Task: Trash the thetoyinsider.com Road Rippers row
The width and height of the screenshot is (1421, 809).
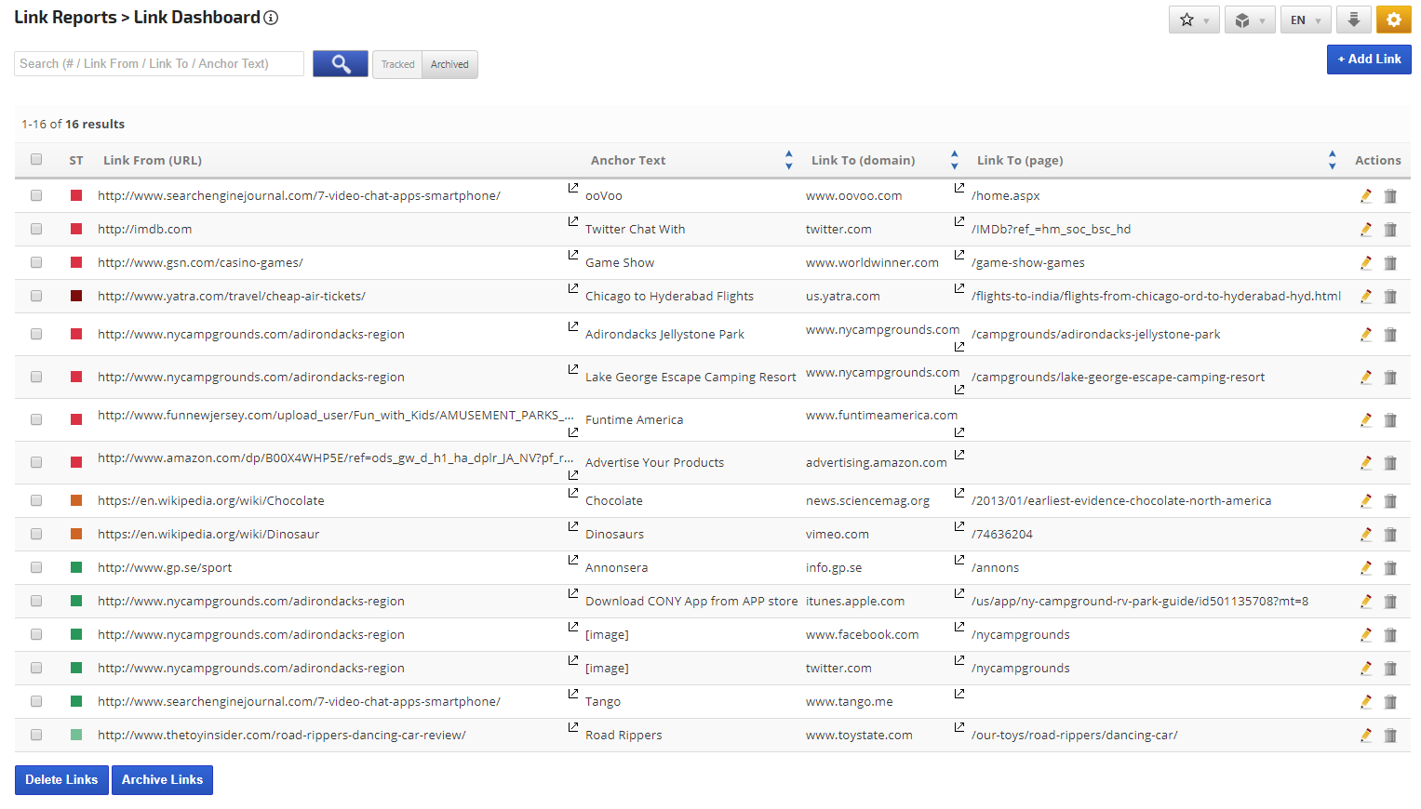Action: tap(1390, 736)
